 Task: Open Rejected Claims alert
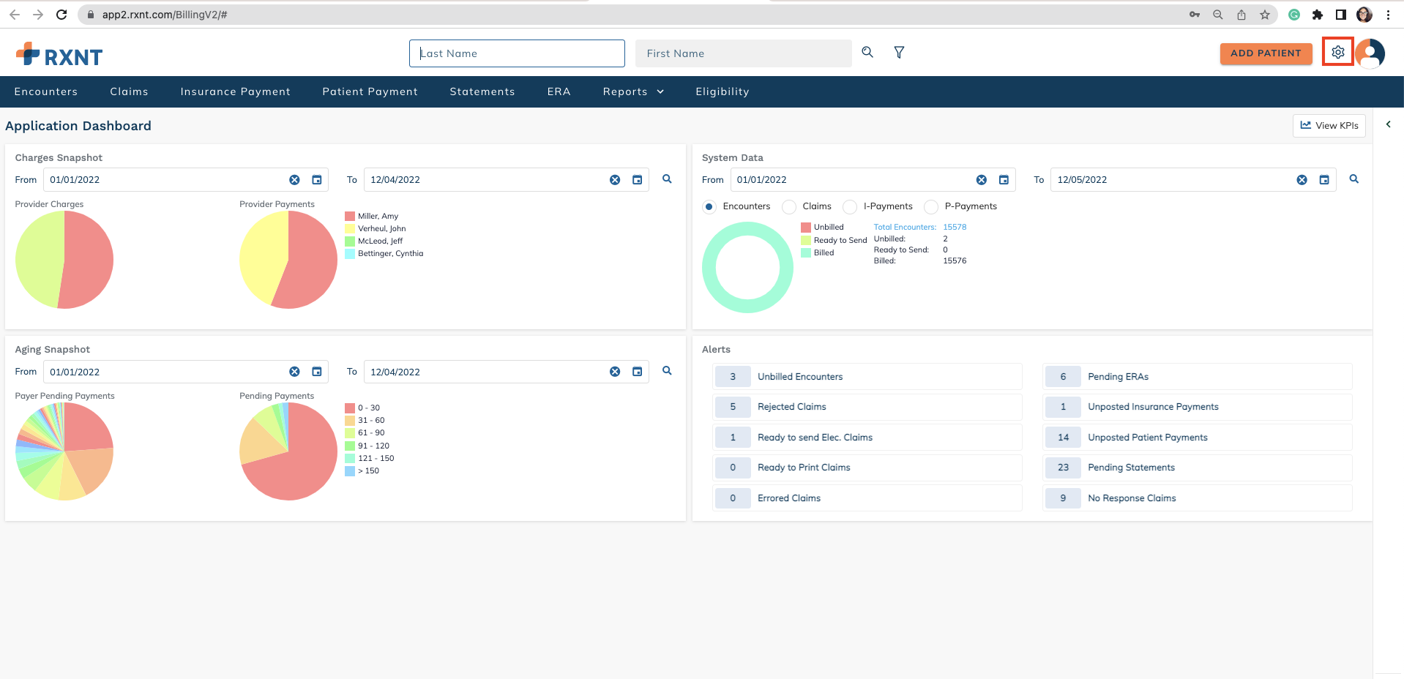pyautogui.click(x=867, y=407)
